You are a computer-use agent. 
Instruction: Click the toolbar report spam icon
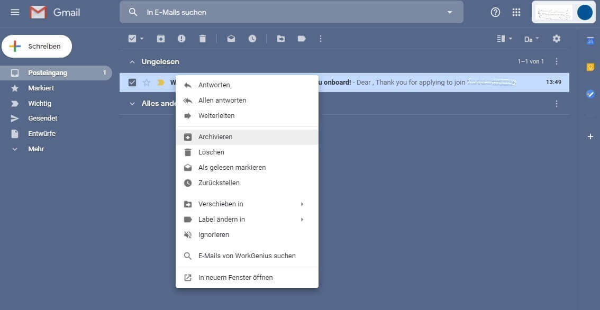click(181, 39)
